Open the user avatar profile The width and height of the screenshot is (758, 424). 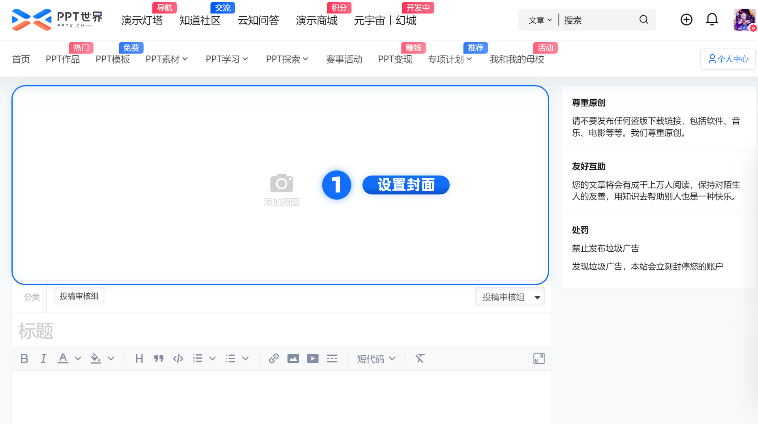coord(744,20)
